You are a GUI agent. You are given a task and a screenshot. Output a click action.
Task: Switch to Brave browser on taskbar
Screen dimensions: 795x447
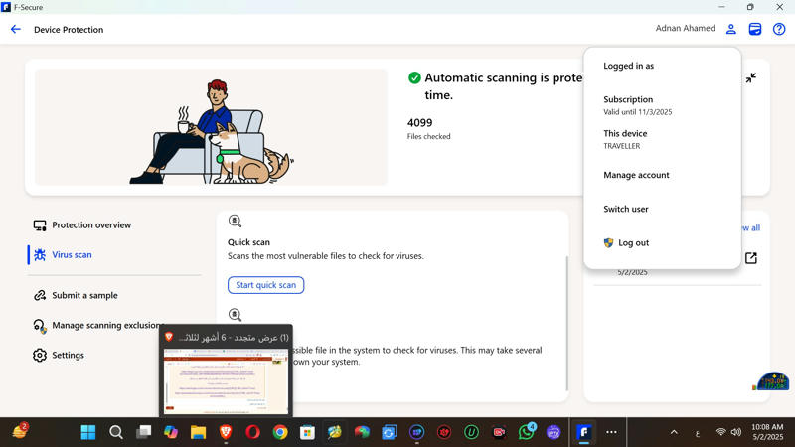pos(226,432)
